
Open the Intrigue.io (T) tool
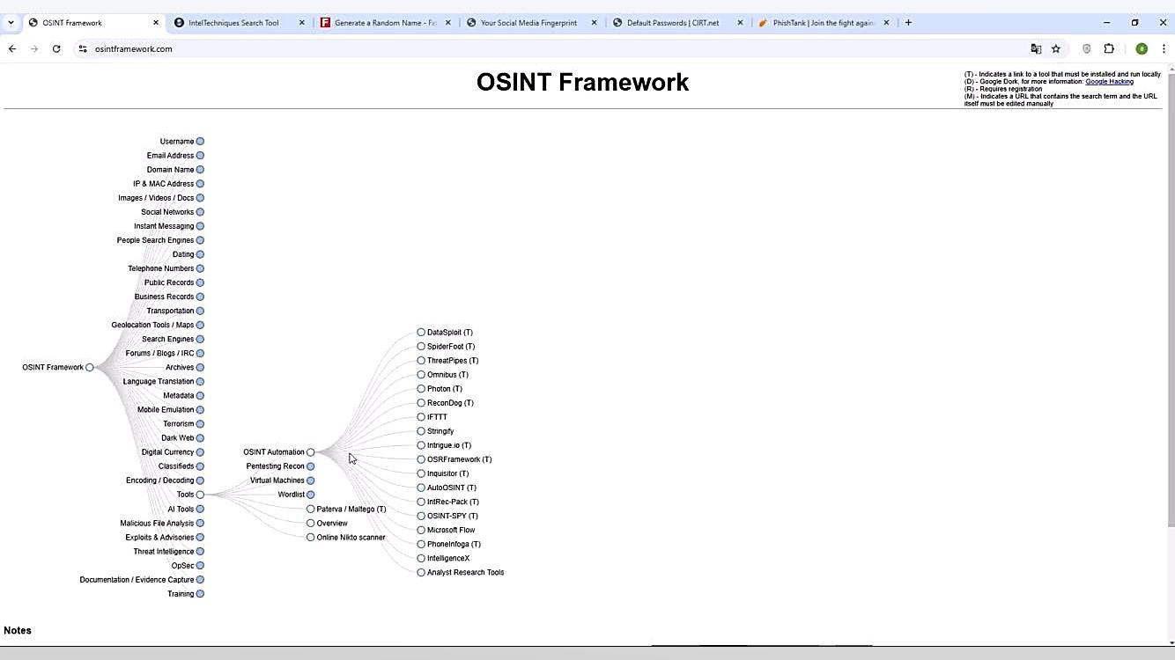449,445
